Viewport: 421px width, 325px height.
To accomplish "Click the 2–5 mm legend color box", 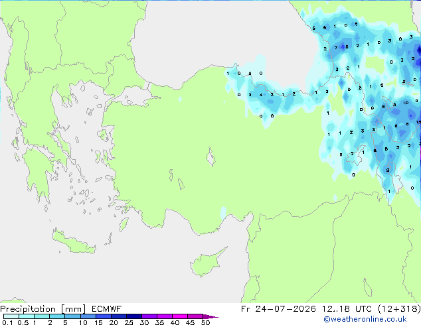I will (57, 316).
